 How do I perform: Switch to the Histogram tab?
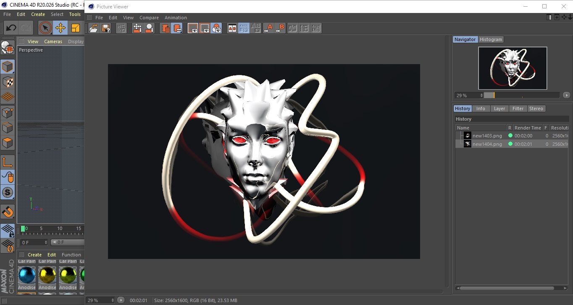(491, 39)
